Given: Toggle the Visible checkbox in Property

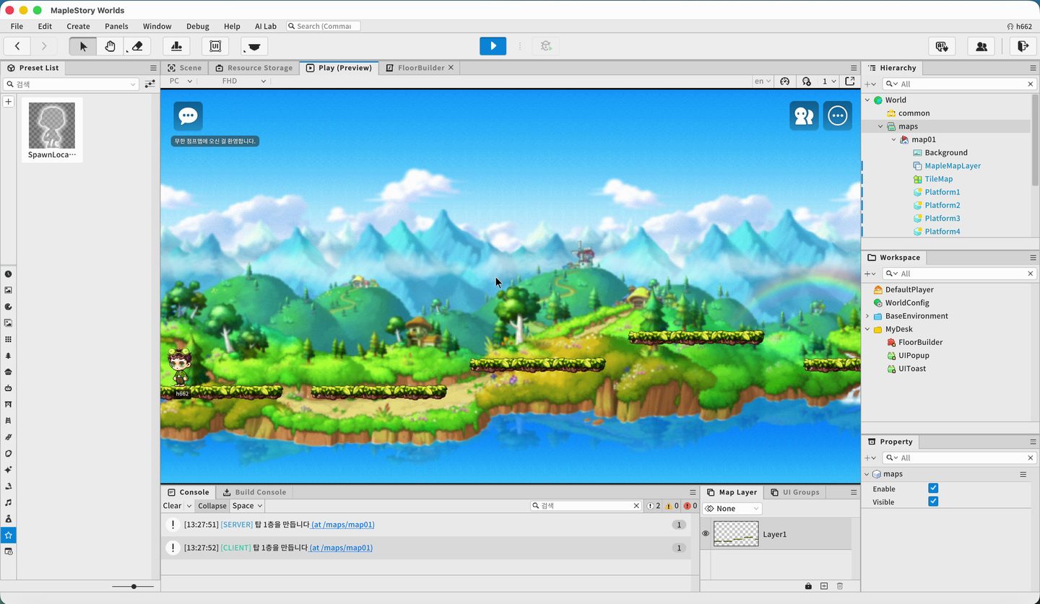Looking at the screenshot, I should (x=933, y=502).
